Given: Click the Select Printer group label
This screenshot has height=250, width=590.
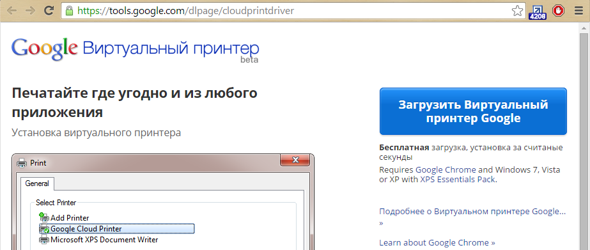Looking at the screenshot, I should point(56,203).
